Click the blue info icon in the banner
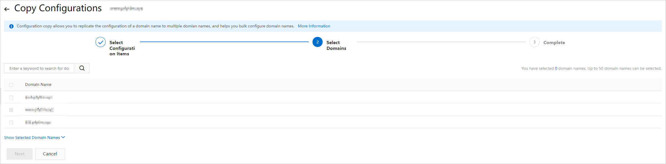This screenshot has height=164, width=666. click(11, 26)
